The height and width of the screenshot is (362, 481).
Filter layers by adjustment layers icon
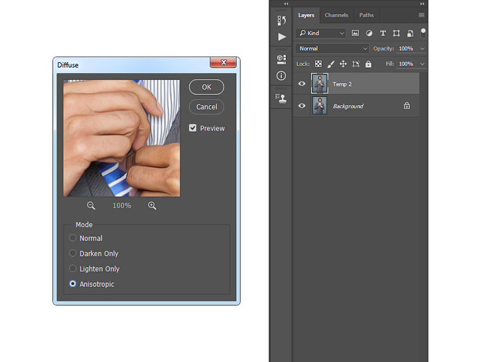[369, 33]
